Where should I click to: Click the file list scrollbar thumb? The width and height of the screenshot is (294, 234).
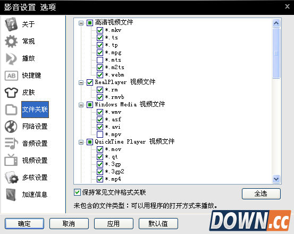(276, 53)
